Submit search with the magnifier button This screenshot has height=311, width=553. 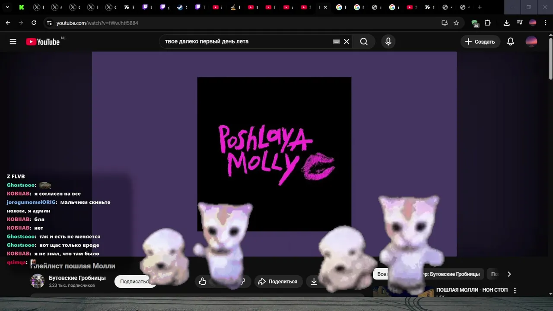364,41
